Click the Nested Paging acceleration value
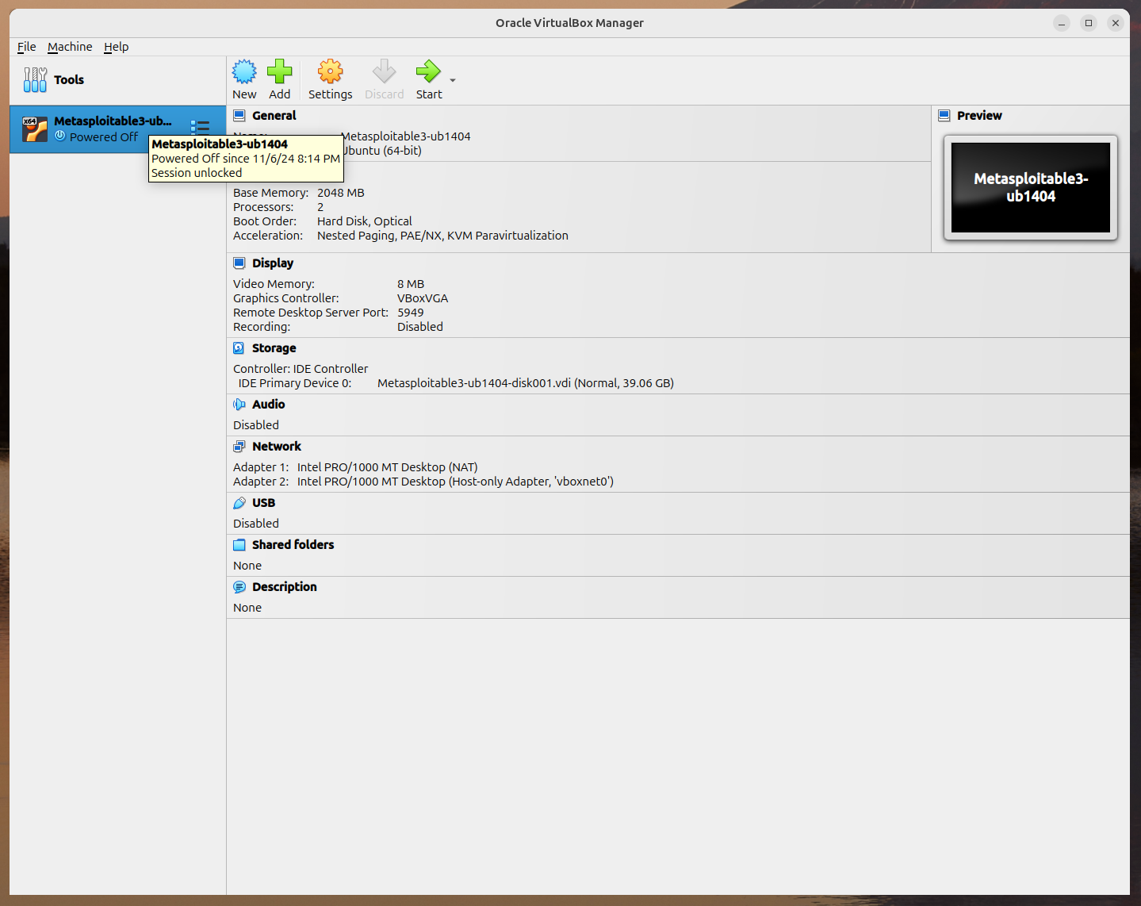Image resolution: width=1141 pixels, height=906 pixels. point(442,235)
